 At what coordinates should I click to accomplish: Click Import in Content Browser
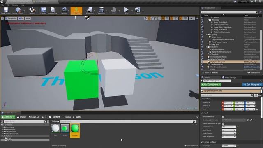[21, 117]
